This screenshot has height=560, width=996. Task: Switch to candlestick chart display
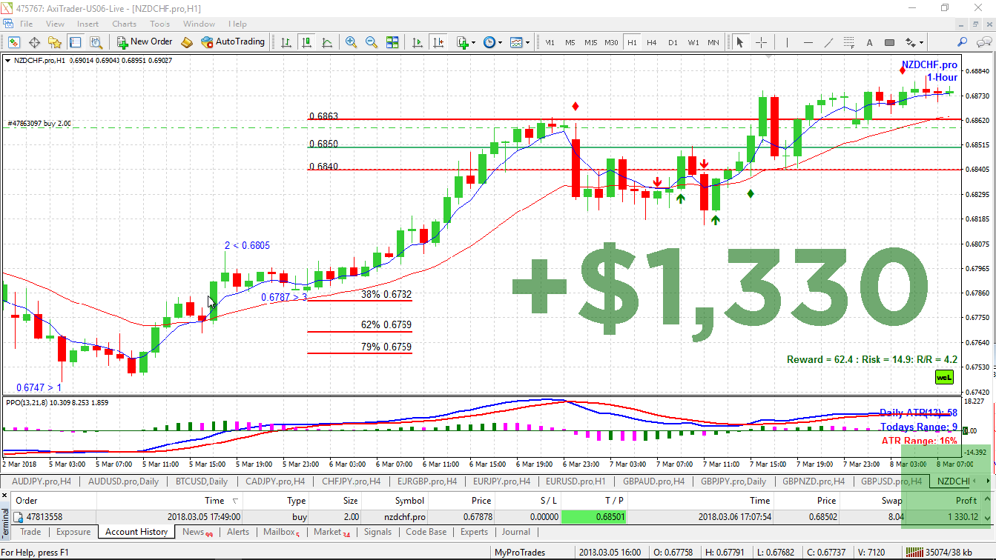(306, 42)
